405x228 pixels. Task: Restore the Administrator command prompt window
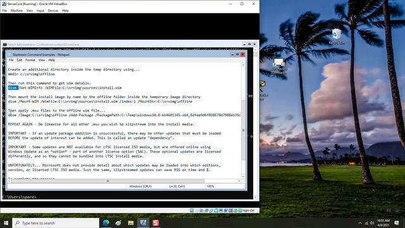[x=249, y=44]
